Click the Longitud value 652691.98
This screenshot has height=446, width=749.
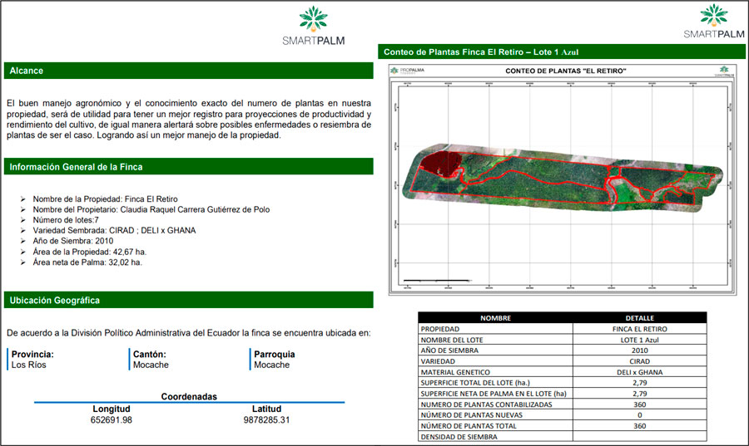tap(112, 420)
